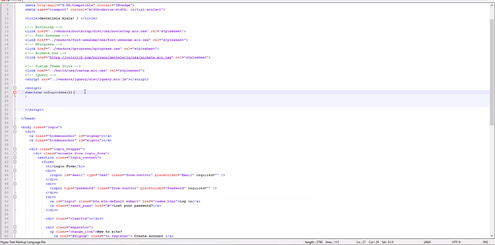
Task: Click the UNIX line-ending status field
Action: (428, 242)
